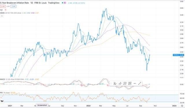Select the Fibonacci retracement lines tool

click(125, 83)
